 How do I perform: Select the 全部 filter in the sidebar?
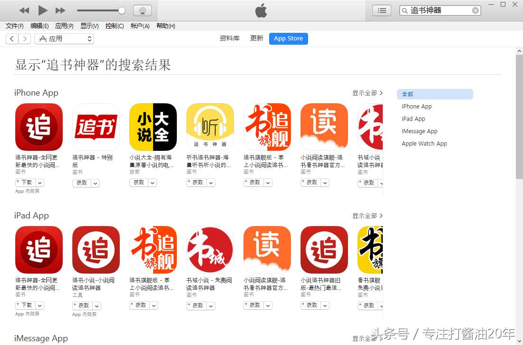[407, 94]
